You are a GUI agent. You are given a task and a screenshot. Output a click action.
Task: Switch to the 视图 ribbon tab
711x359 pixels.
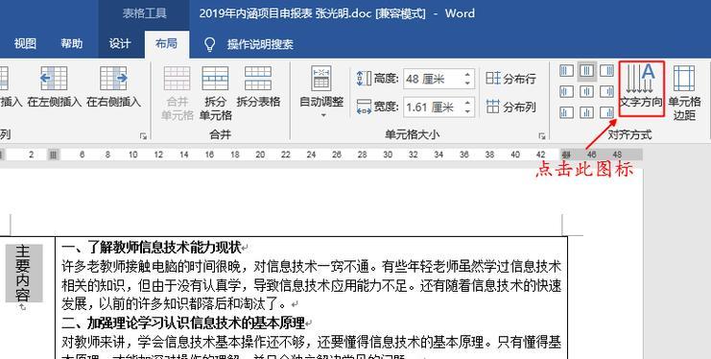[x=25, y=43]
